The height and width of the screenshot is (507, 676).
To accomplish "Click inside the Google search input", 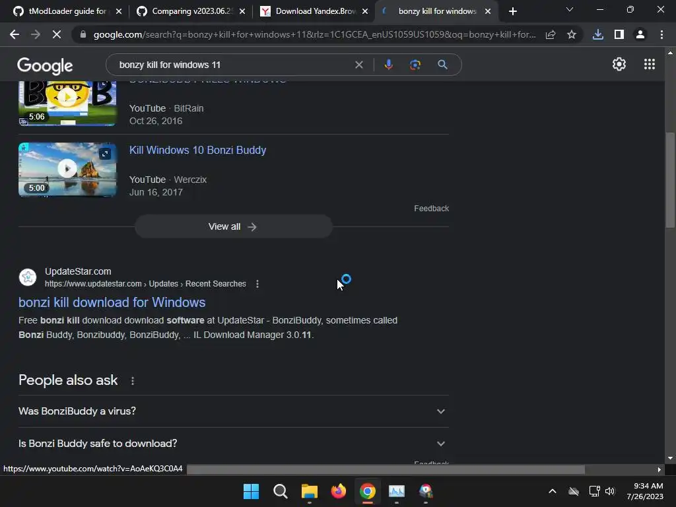I will point(233,65).
